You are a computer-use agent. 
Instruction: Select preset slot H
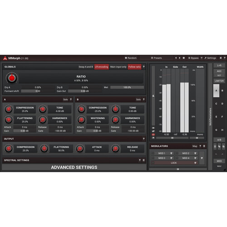(222, 130)
